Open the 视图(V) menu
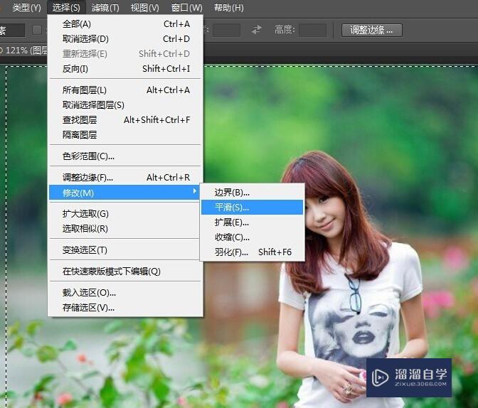The width and height of the screenshot is (478, 408). [145, 8]
